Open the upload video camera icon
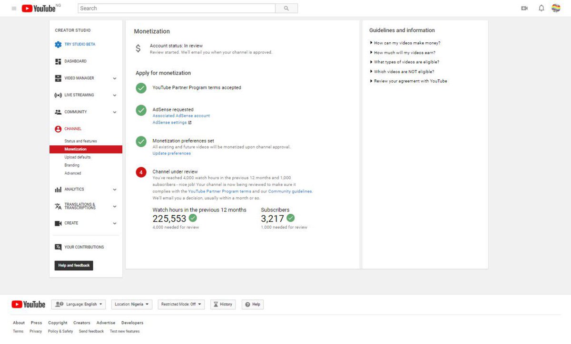The height and width of the screenshot is (344, 571). (524, 8)
